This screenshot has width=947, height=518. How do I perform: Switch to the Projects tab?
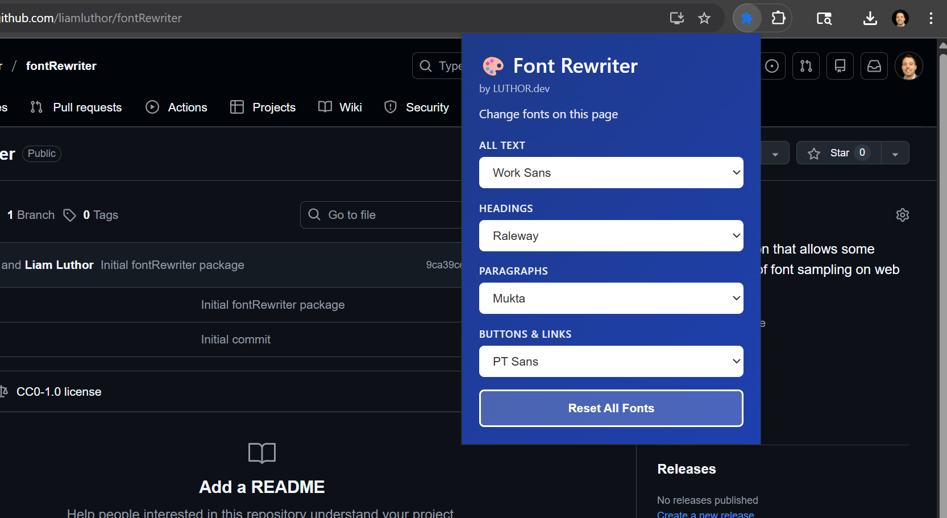click(x=263, y=107)
